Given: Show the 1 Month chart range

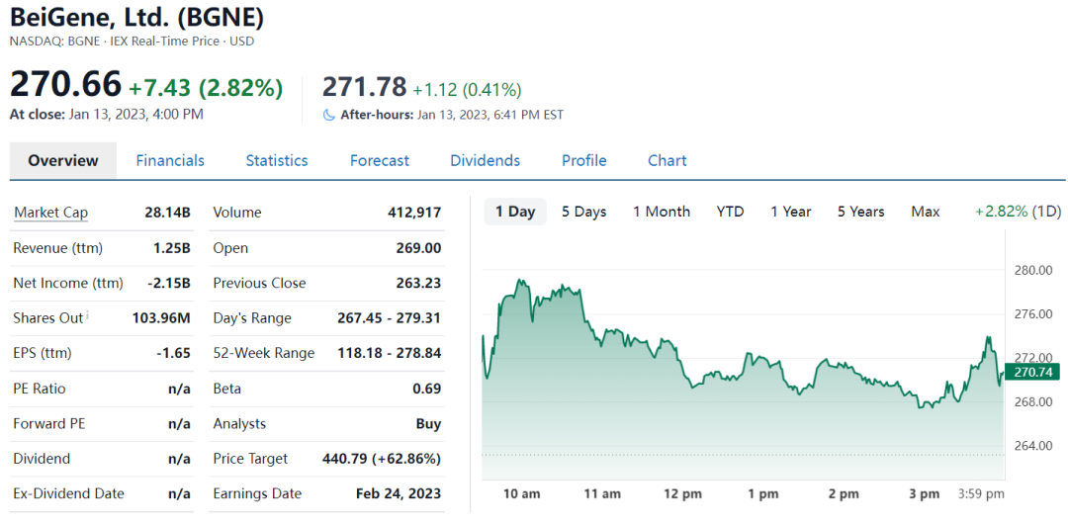Looking at the screenshot, I should [662, 212].
